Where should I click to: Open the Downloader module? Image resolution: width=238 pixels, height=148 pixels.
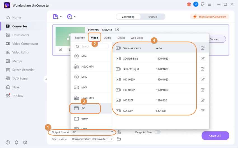(x=17, y=35)
